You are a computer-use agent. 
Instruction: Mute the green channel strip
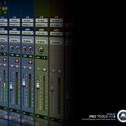[44, 70]
